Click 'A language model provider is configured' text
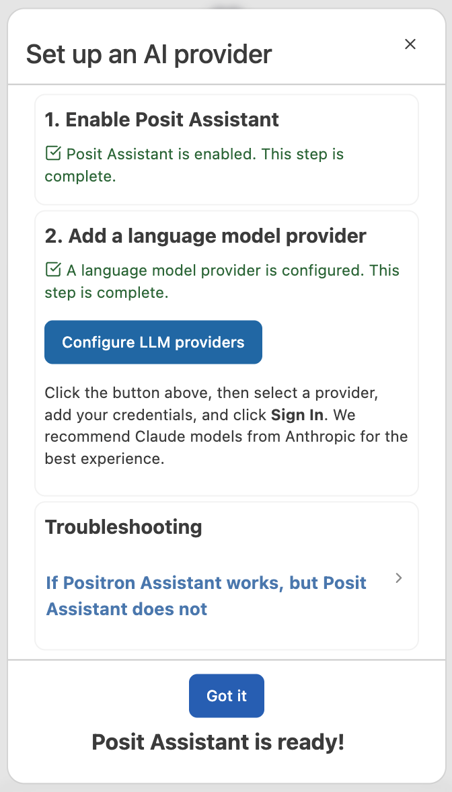Viewport: 452px width, 792px height. (222, 281)
